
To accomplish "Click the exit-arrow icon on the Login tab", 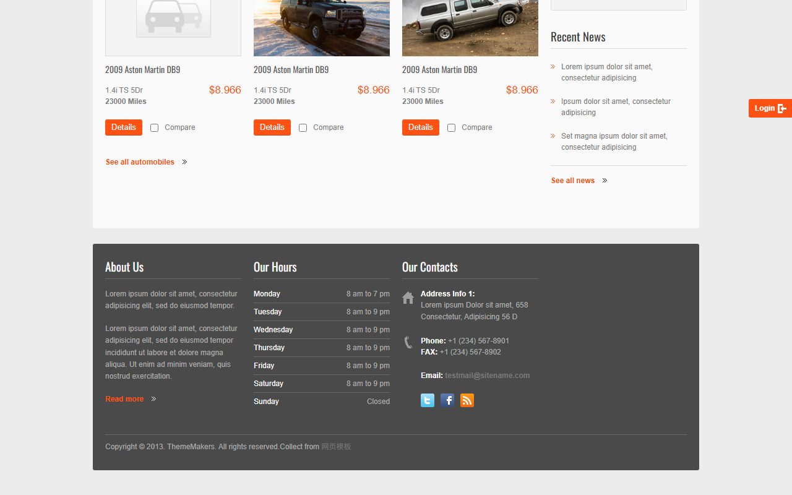I will tap(782, 108).
